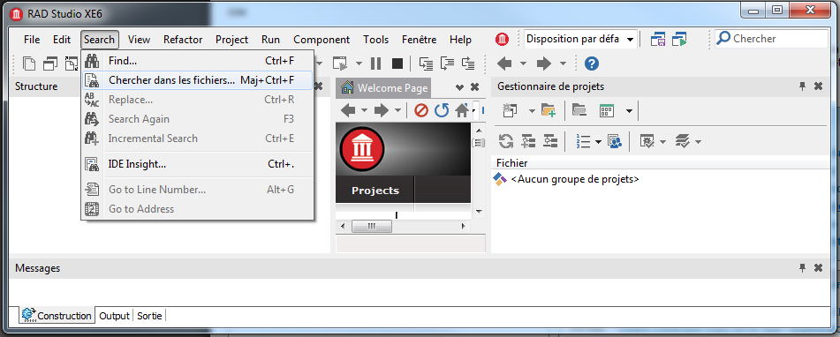The height and width of the screenshot is (337, 840).
Task: Click the numbered list Sort icon
Action: (583, 141)
